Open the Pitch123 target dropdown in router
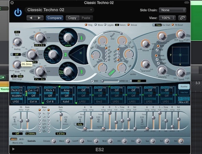Viewport: 202px width, 154px height. (x=16, y=90)
